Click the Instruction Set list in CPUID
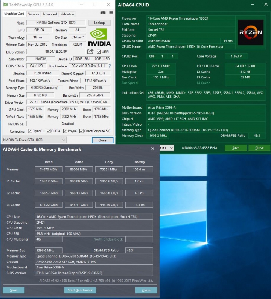271x299 pixels. (206, 95)
